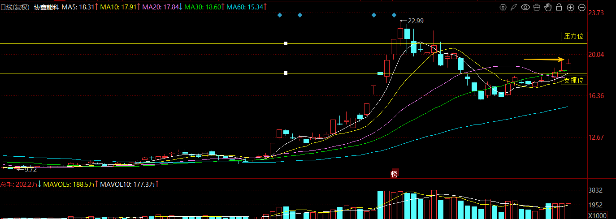Click the 20.04 price axis value
This screenshot has height=219, width=616.
click(x=596, y=54)
